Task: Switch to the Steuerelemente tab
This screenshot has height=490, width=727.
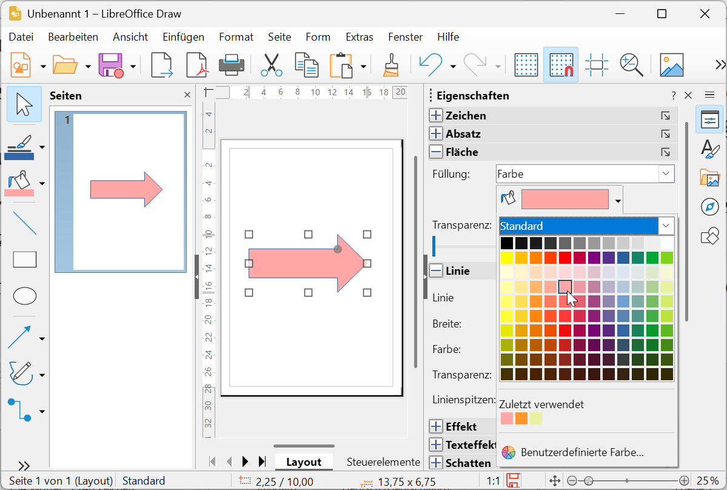Action: tap(383, 462)
